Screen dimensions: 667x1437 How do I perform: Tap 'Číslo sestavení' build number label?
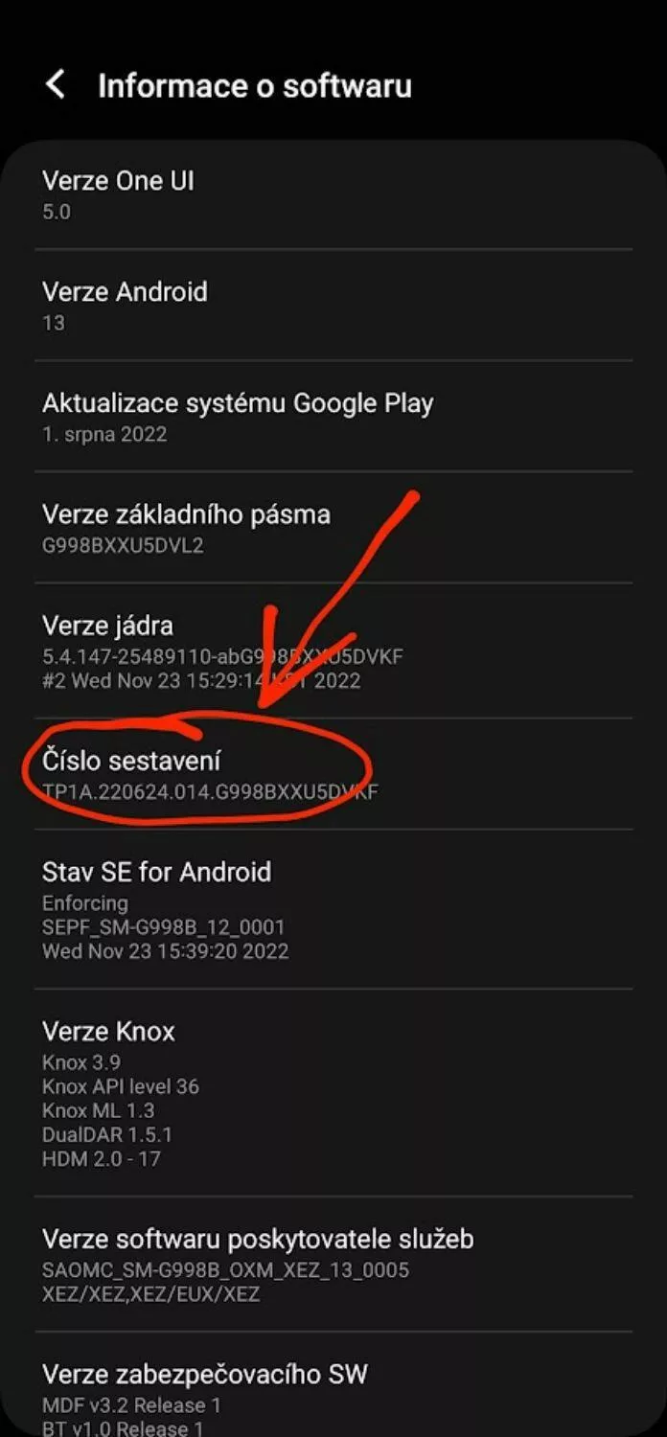pyautogui.click(x=131, y=761)
